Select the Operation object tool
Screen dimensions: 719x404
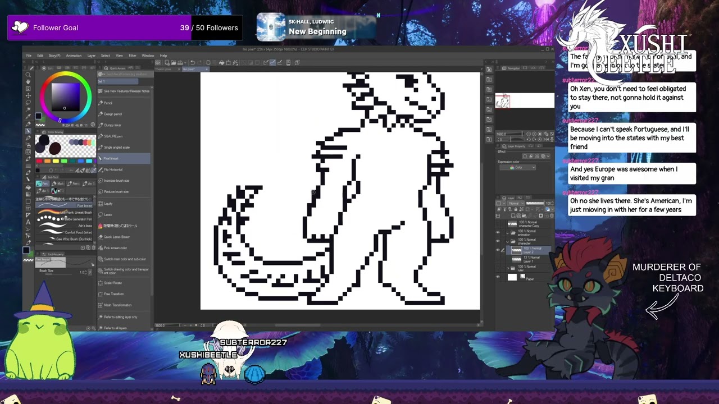point(28,89)
